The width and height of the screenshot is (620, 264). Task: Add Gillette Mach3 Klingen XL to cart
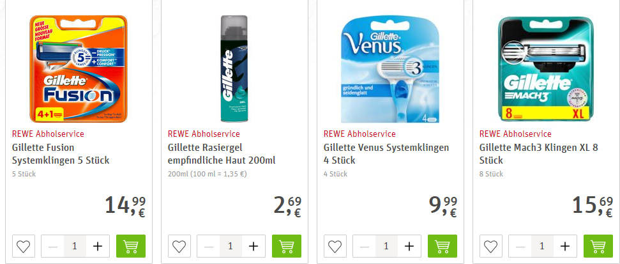point(598,246)
